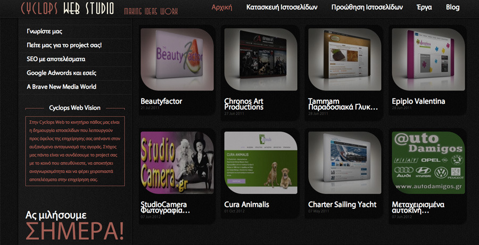Viewport: 479px width, 245px height.
Task: Click the Charter Sailing Yacht thumbnail
Action: point(344,163)
